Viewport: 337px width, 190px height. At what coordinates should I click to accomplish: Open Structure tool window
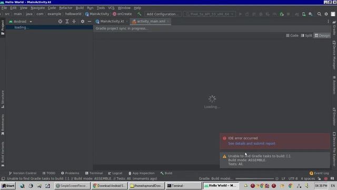[x=3, y=99]
